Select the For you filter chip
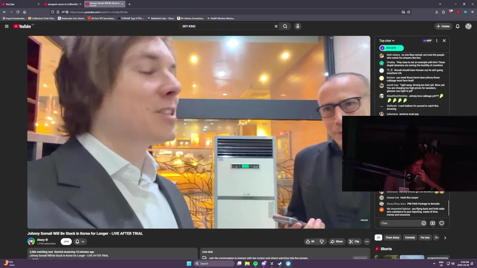 pyautogui.click(x=425, y=237)
